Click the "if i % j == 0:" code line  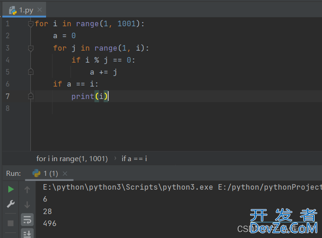[x=103, y=60]
